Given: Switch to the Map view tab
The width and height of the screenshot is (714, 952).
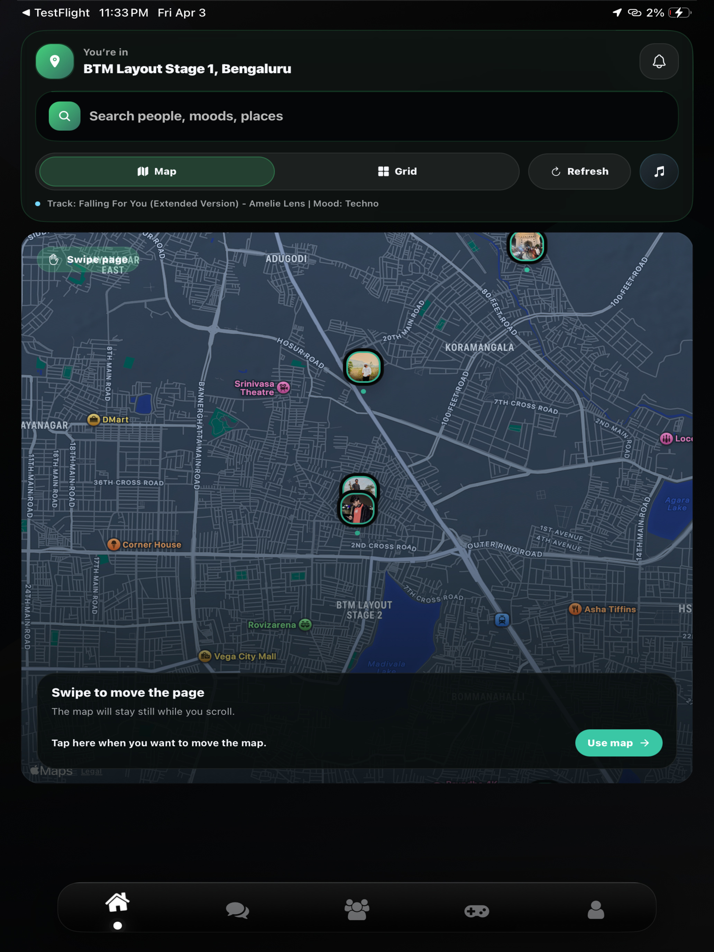Looking at the screenshot, I should tap(157, 171).
